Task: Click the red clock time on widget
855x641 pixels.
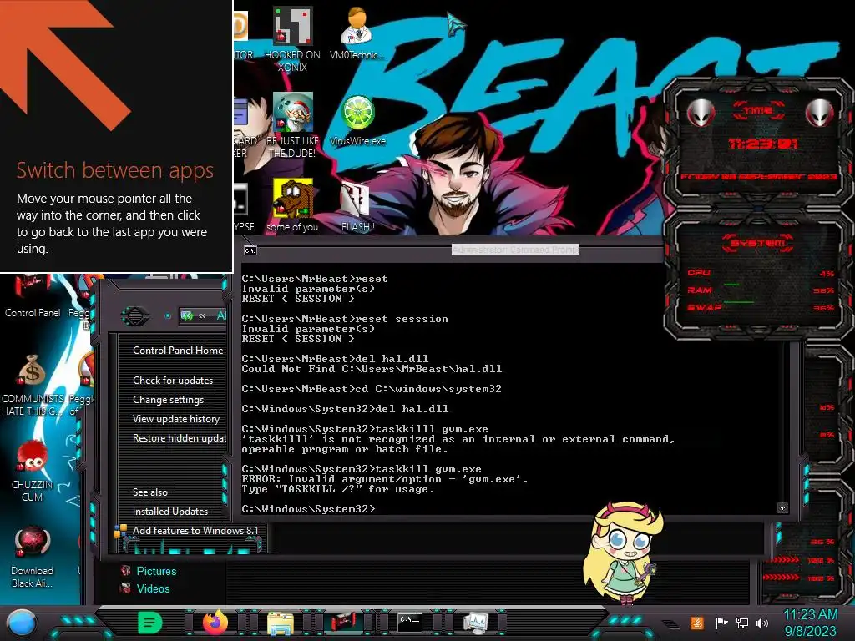Action: pyautogui.click(x=763, y=144)
